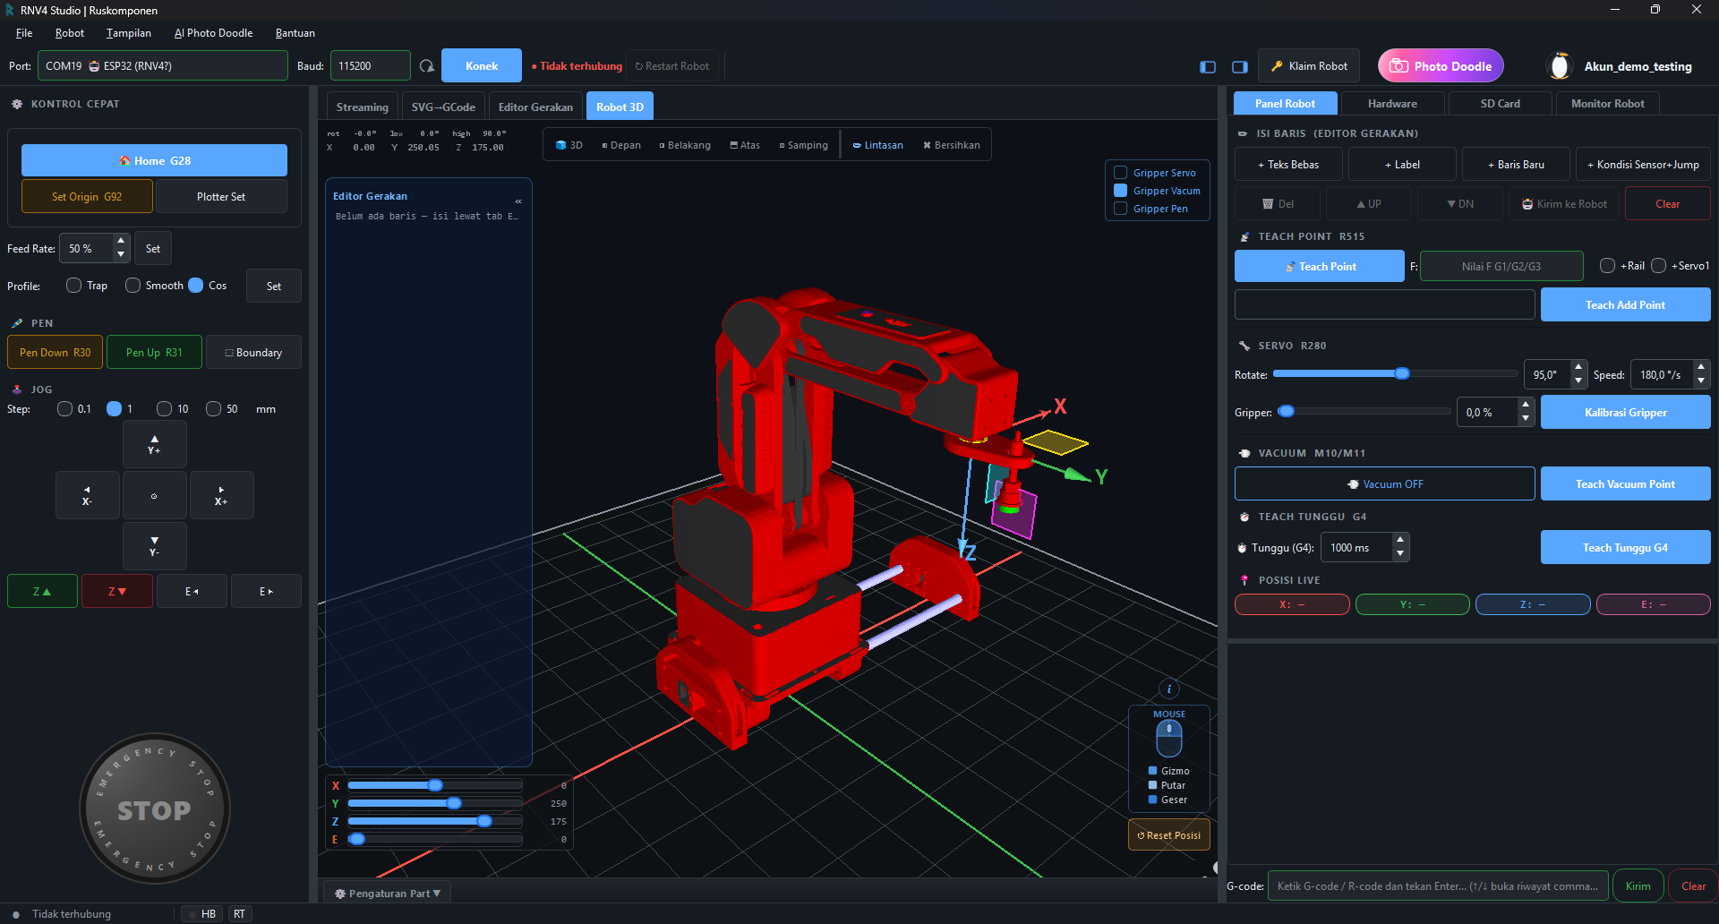Image resolution: width=1719 pixels, height=924 pixels.
Task: Open the Port COM19 dropdown
Action: click(163, 66)
